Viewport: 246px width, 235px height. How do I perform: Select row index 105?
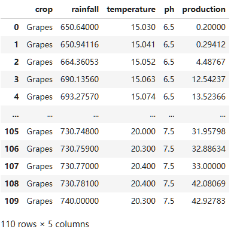(x=12, y=131)
